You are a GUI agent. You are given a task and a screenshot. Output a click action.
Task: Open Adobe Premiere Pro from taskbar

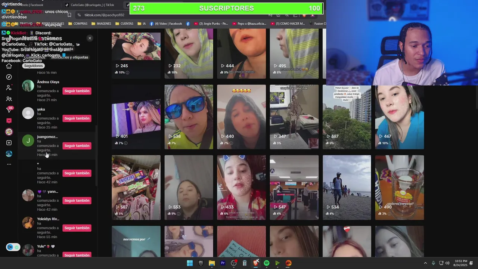[x=223, y=263]
